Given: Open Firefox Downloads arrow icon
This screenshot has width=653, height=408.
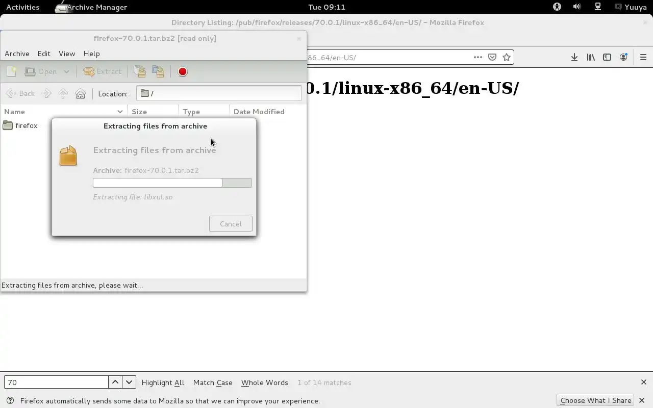Looking at the screenshot, I should pos(574,57).
